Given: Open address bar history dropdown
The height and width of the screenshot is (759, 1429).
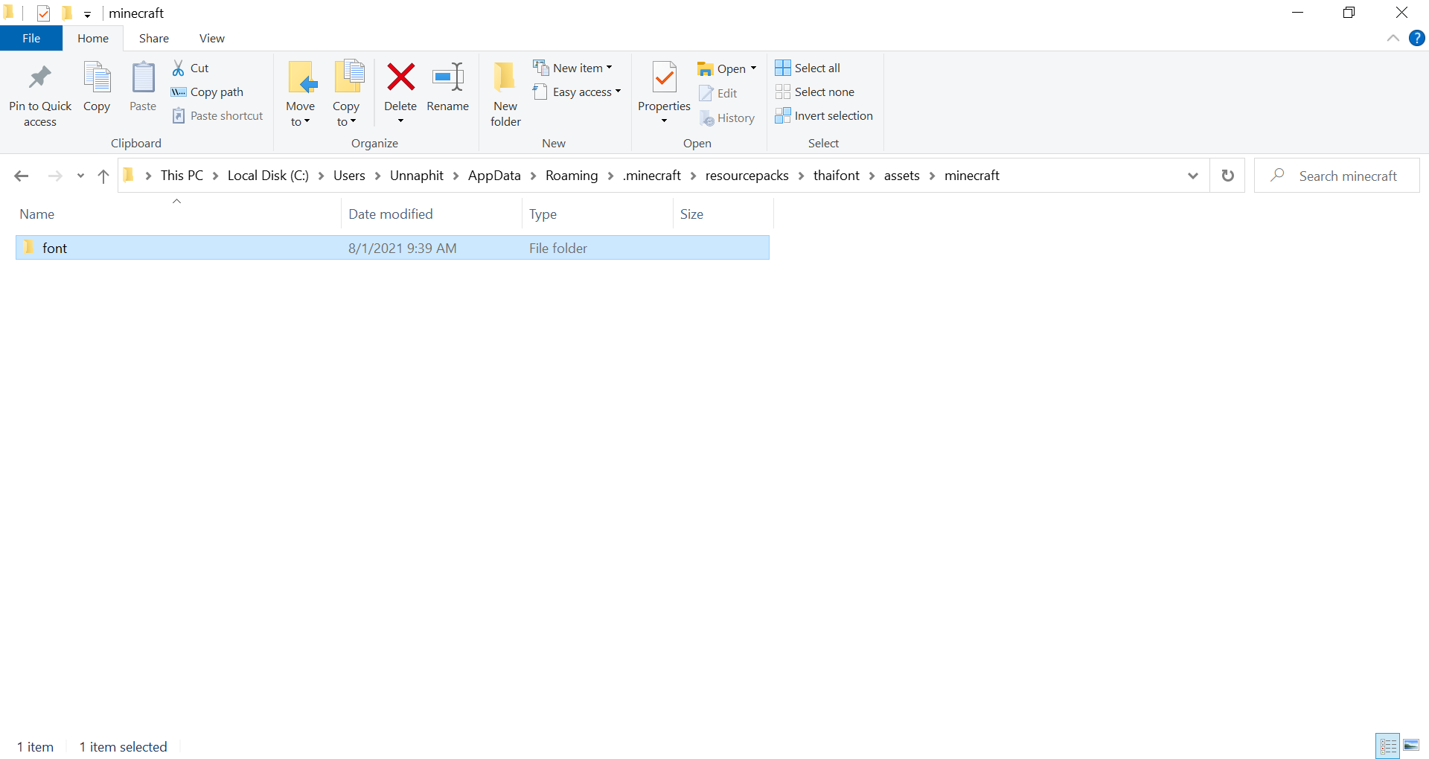Looking at the screenshot, I should [1193, 176].
